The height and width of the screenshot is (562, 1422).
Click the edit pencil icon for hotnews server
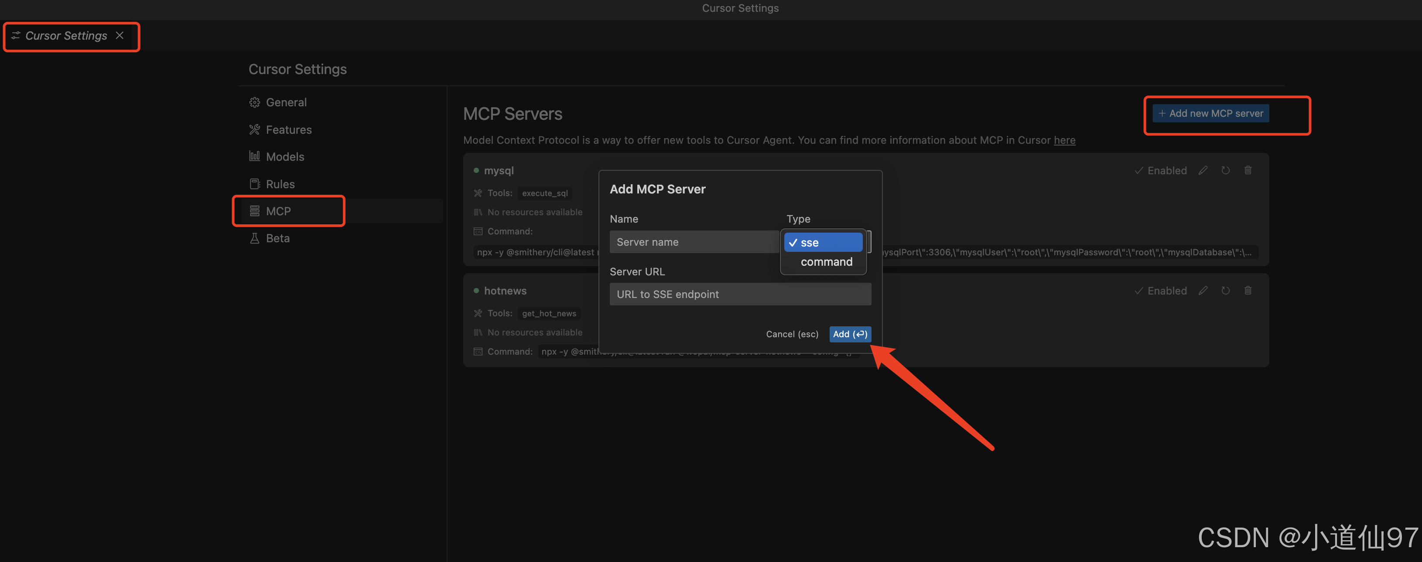tap(1203, 291)
